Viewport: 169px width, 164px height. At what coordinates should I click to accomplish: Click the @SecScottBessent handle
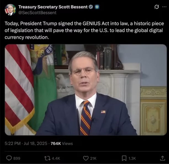pos(37,13)
